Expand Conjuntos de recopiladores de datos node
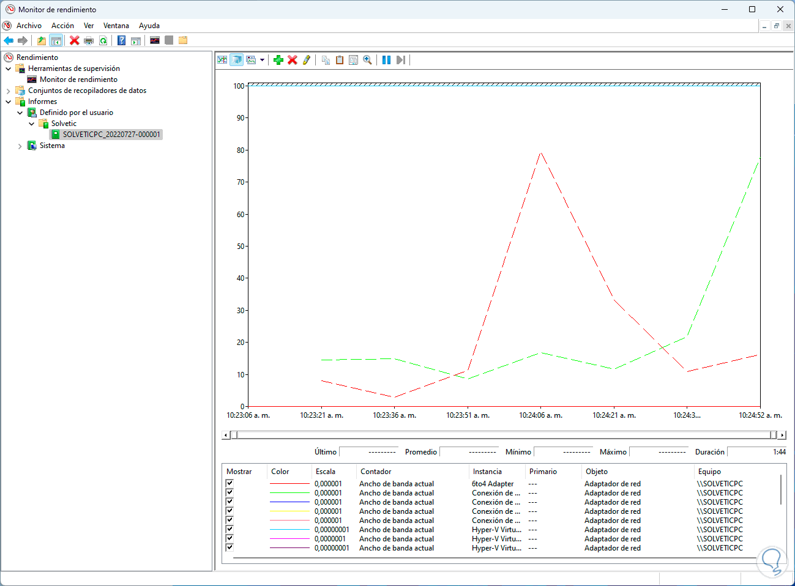The image size is (795, 586). 8,91
